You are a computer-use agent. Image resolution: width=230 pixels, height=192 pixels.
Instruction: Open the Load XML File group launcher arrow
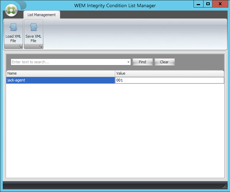tap(20, 47)
